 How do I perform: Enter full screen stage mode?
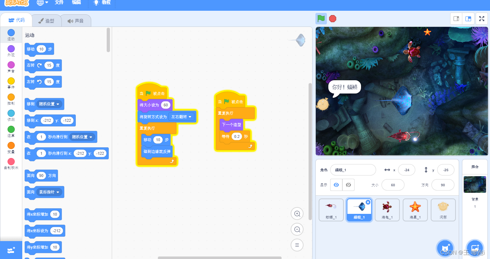(481, 19)
